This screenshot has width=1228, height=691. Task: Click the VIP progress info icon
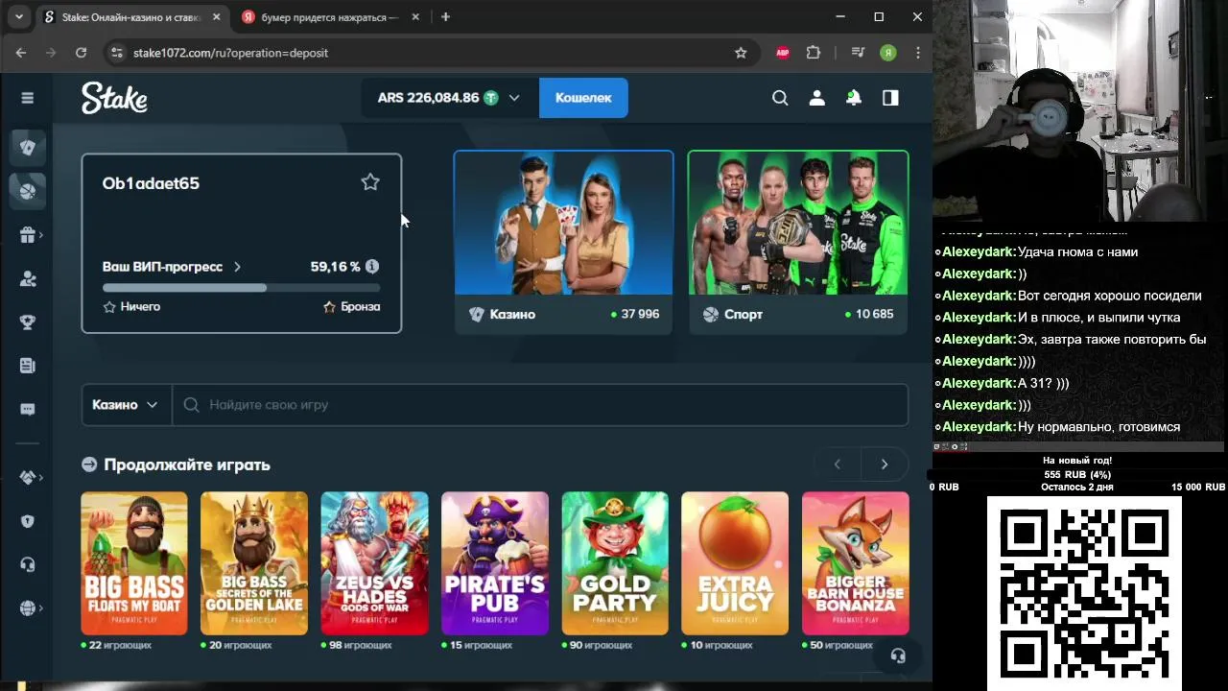pyautogui.click(x=372, y=267)
